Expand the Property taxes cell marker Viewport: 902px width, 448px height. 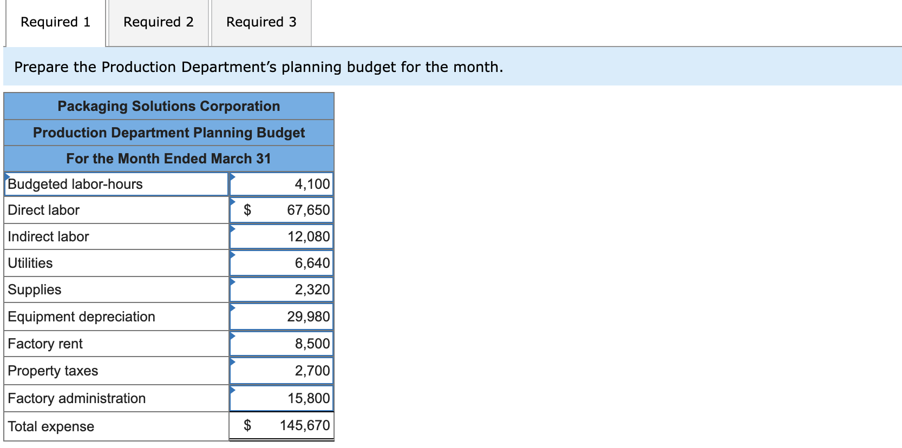(233, 363)
